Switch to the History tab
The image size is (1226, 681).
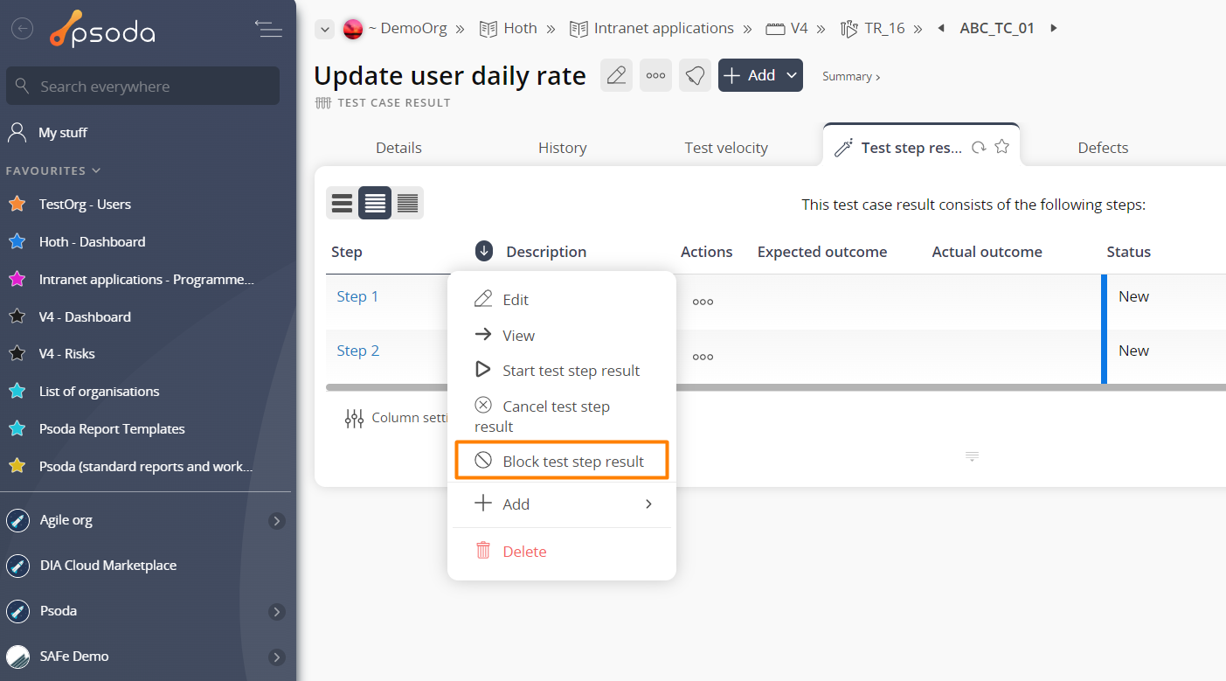[x=562, y=148]
